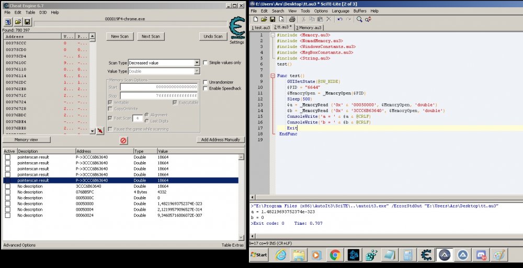The width and height of the screenshot is (523, 268).
Task: Click the red arrow add-to-list icon
Action: pos(100,131)
